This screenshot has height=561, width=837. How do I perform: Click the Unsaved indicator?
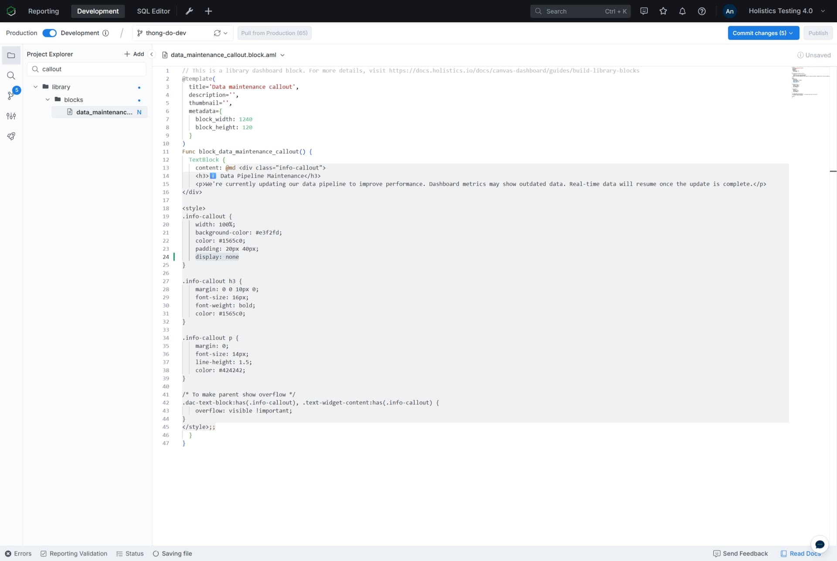(x=814, y=55)
